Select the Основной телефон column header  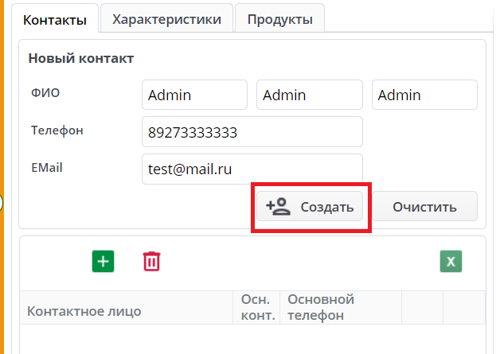coord(321,307)
